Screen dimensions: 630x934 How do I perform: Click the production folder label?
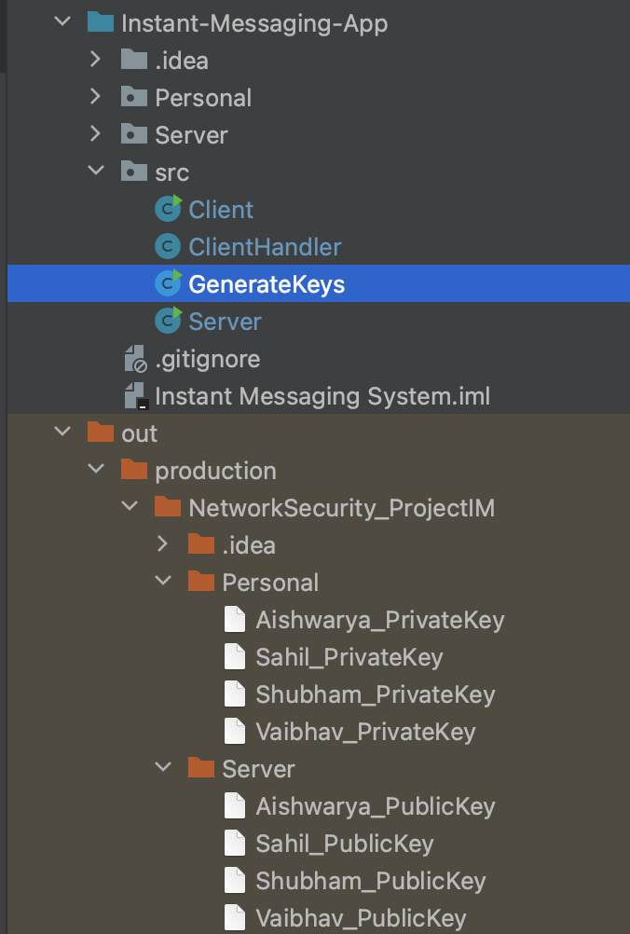tap(231, 470)
